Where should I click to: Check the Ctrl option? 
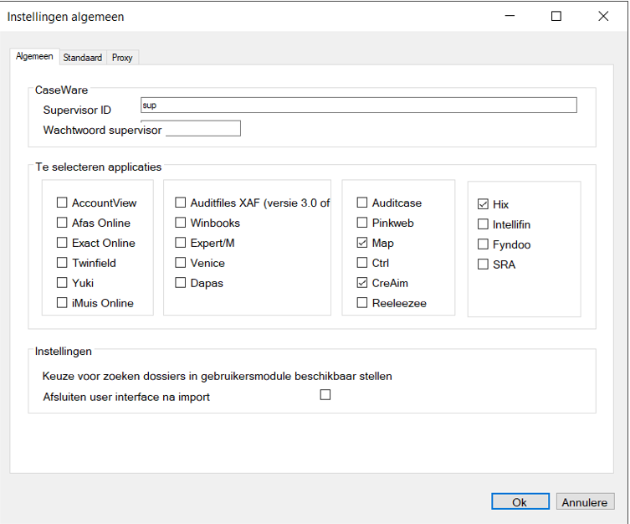(362, 262)
